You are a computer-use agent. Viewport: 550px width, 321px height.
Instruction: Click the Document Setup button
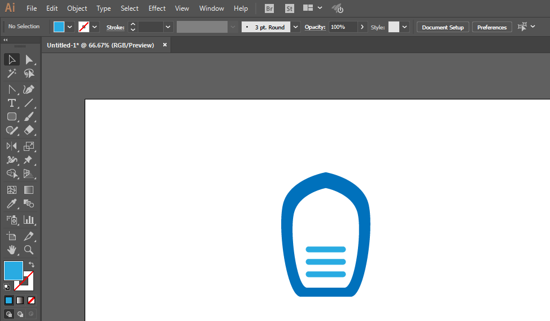click(x=443, y=27)
